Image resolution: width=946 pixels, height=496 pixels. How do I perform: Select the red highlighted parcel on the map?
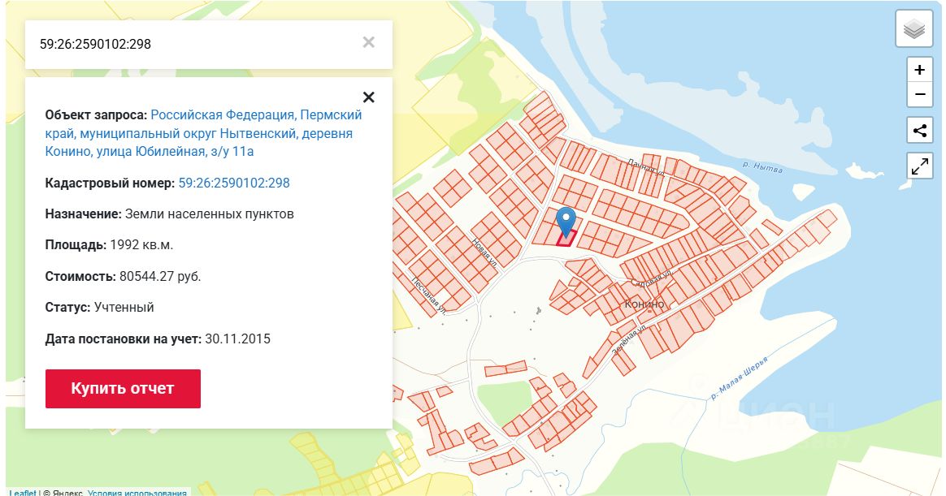tap(566, 238)
